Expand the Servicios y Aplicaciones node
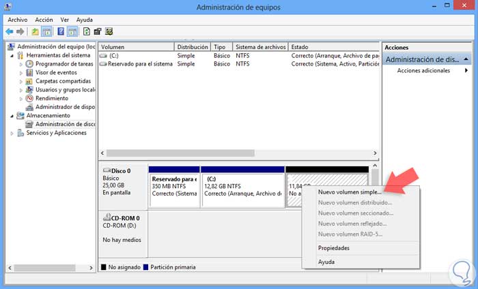The width and height of the screenshot is (478, 289). pos(12,133)
